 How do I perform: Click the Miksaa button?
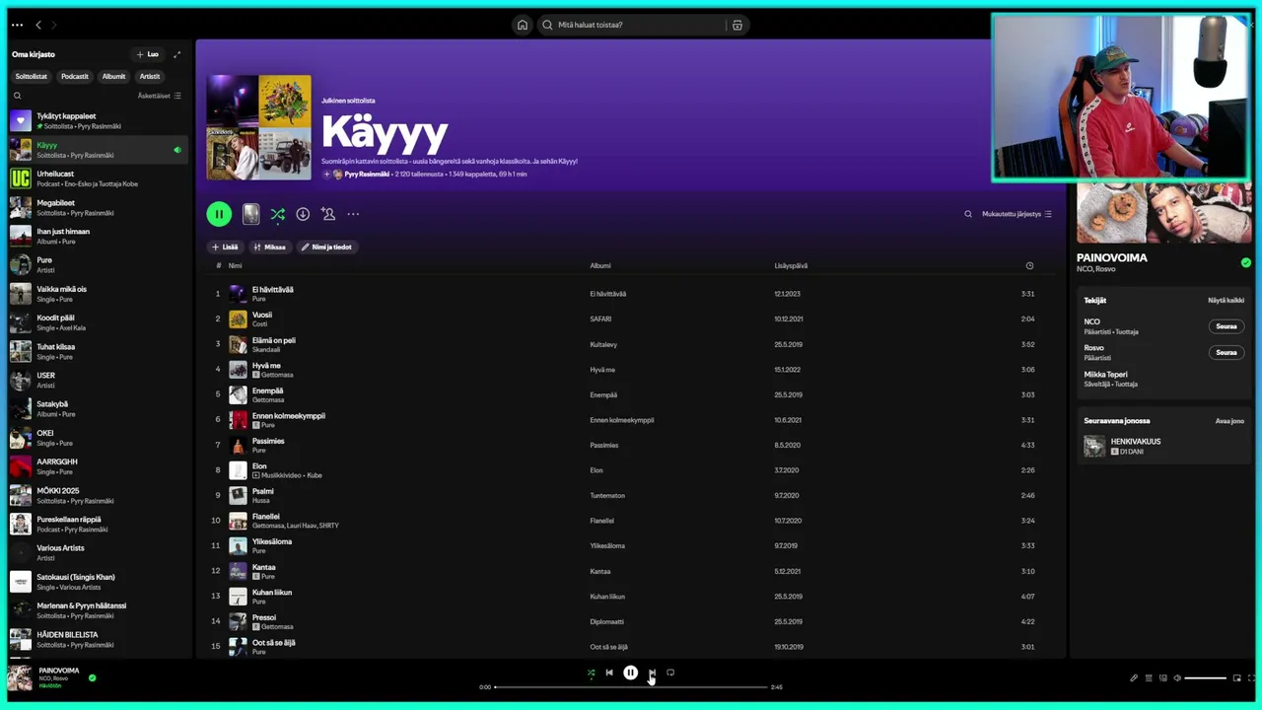click(269, 248)
